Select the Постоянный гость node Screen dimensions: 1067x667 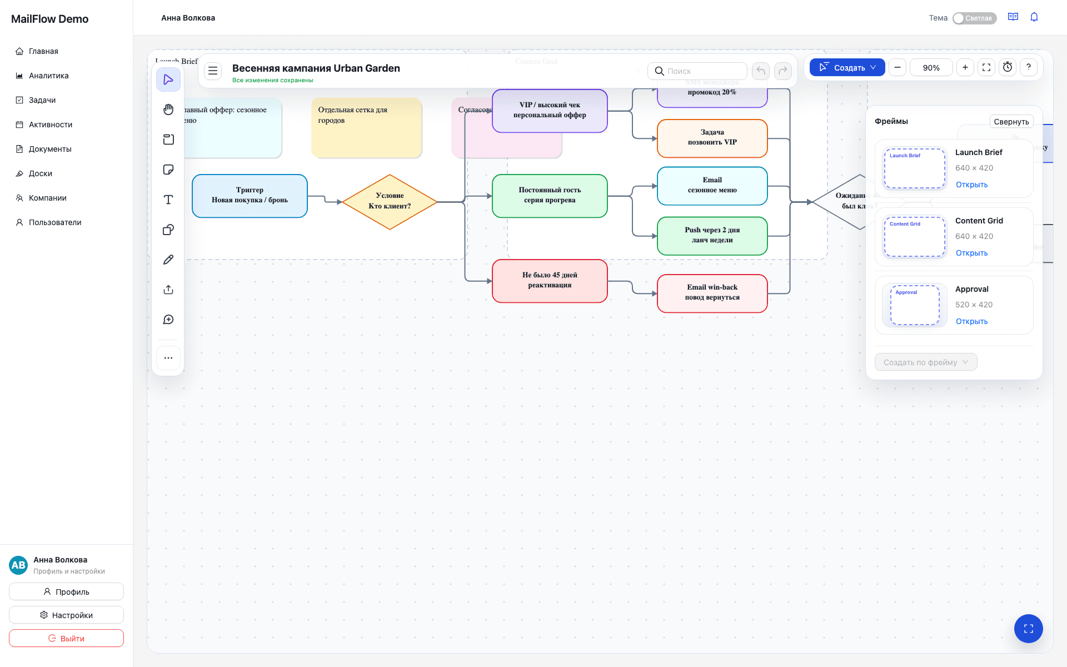pos(550,196)
